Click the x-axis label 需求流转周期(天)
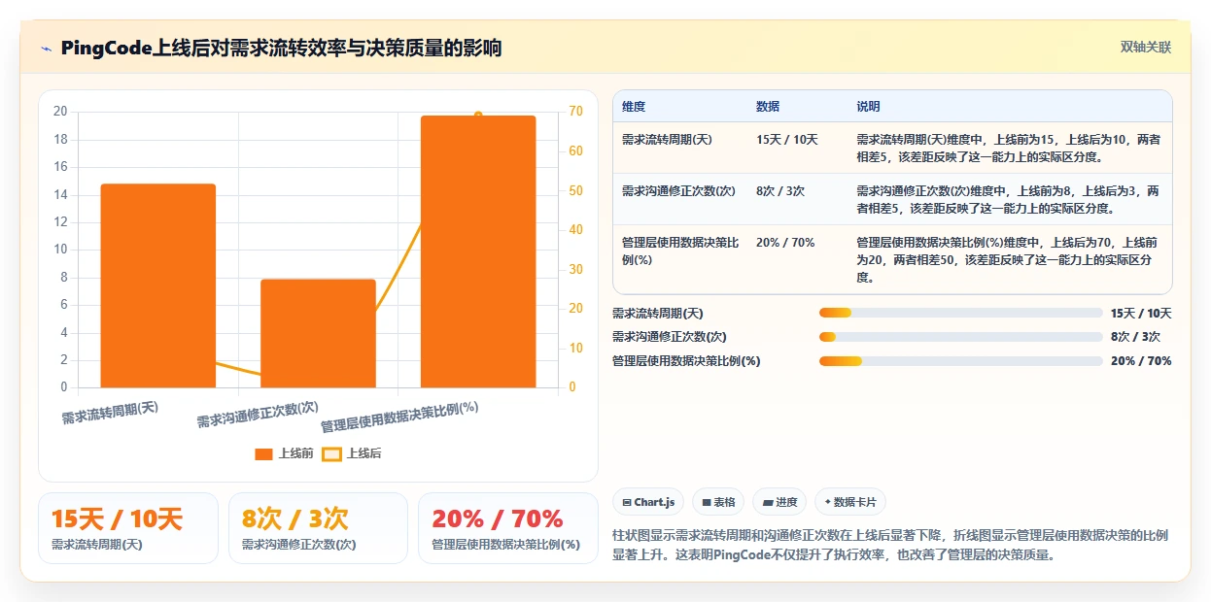Viewport: 1211px width, 602px height. (110, 413)
